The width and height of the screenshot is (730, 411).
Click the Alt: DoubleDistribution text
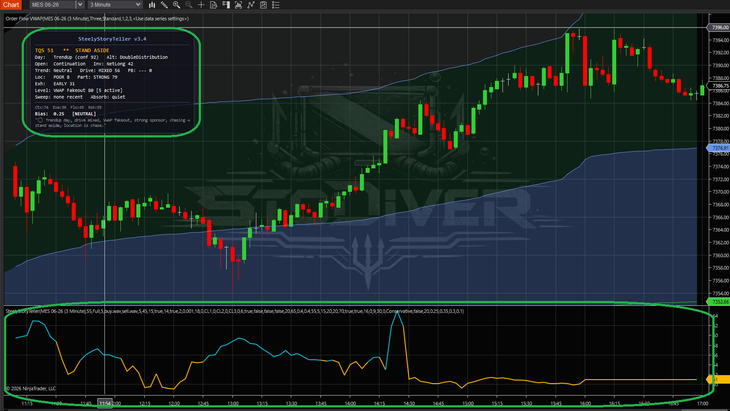click(x=137, y=57)
